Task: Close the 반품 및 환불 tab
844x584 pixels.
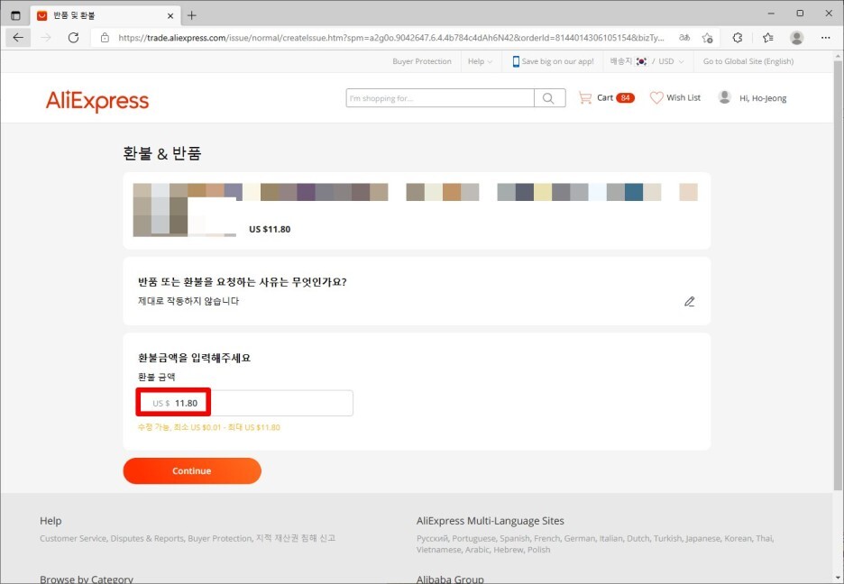Action: [x=170, y=15]
